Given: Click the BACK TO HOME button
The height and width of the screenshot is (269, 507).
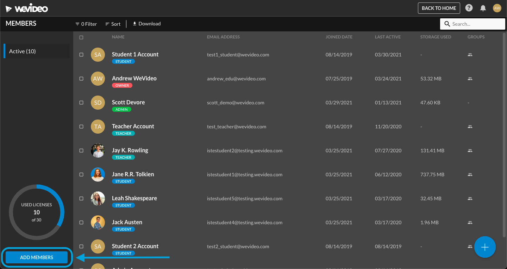Looking at the screenshot, I should (x=439, y=8).
